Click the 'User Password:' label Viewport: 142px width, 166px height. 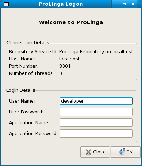pos(26,112)
